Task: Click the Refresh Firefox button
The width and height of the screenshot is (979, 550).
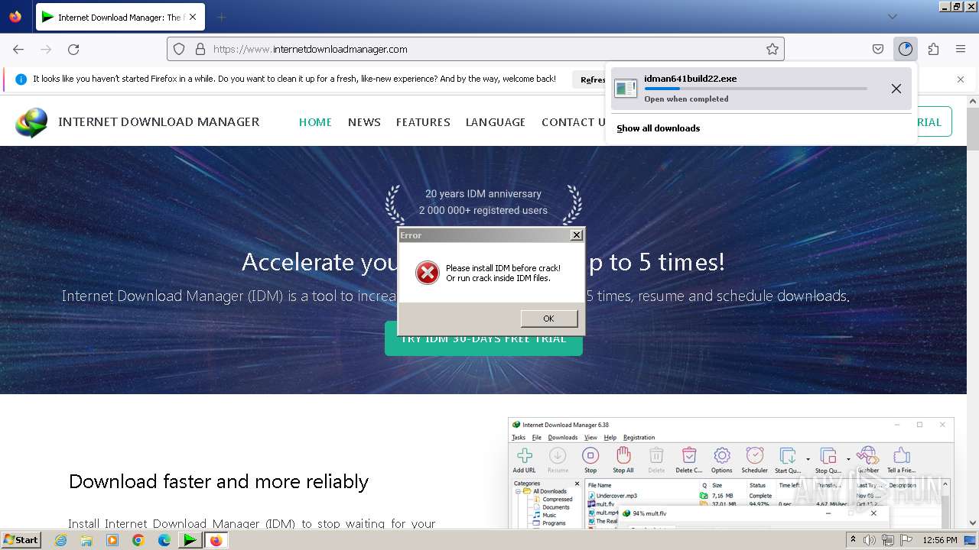Action: [592, 79]
